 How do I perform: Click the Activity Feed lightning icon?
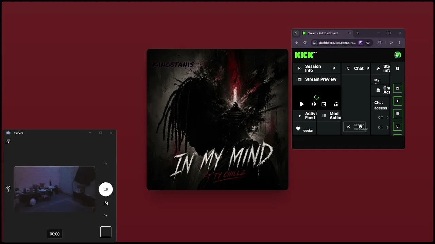[x=299, y=116]
